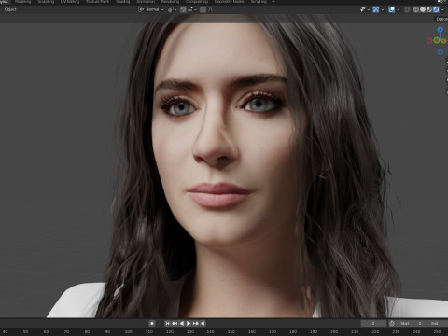
Task: Toggle X-ray mode
Action: click(x=407, y=9)
